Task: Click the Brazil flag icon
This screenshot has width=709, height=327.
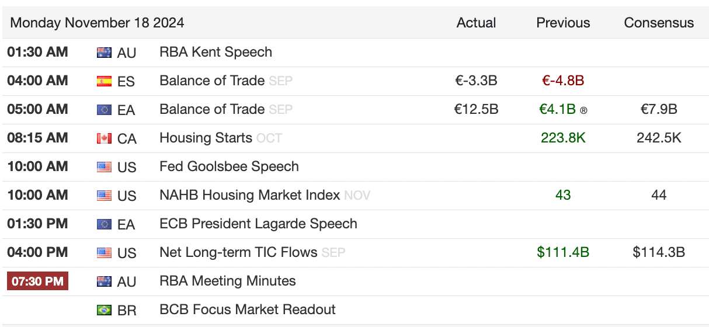Action: pos(104,310)
